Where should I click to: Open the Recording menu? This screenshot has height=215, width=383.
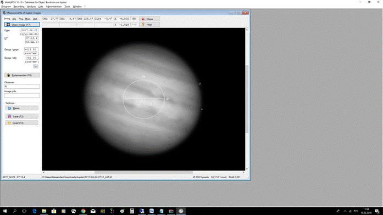tap(19, 7)
